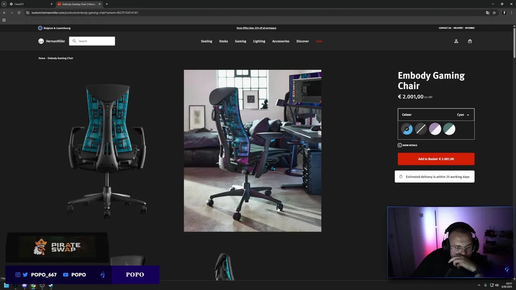Collapse the Colour Cyan dropdown
Viewport: 516px width, 290px height.
[x=436, y=115]
